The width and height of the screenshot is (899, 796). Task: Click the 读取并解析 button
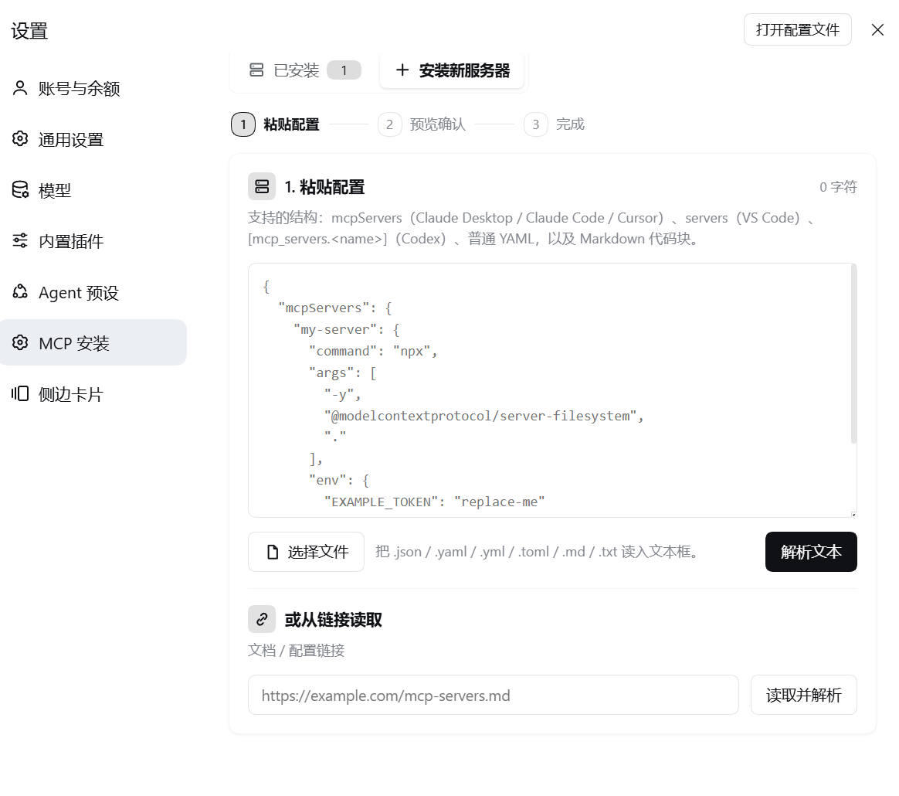[x=804, y=695]
